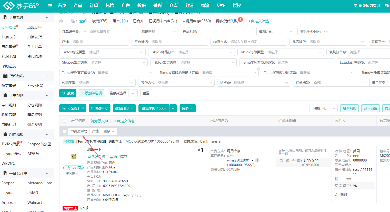Toggle the sidebar collapse hamburger icon
The height and width of the screenshot is (212, 390).
click(x=50, y=6)
